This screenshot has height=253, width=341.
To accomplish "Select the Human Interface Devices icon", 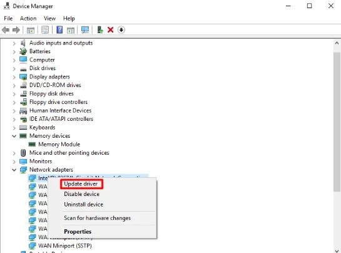I will (x=23, y=111).
